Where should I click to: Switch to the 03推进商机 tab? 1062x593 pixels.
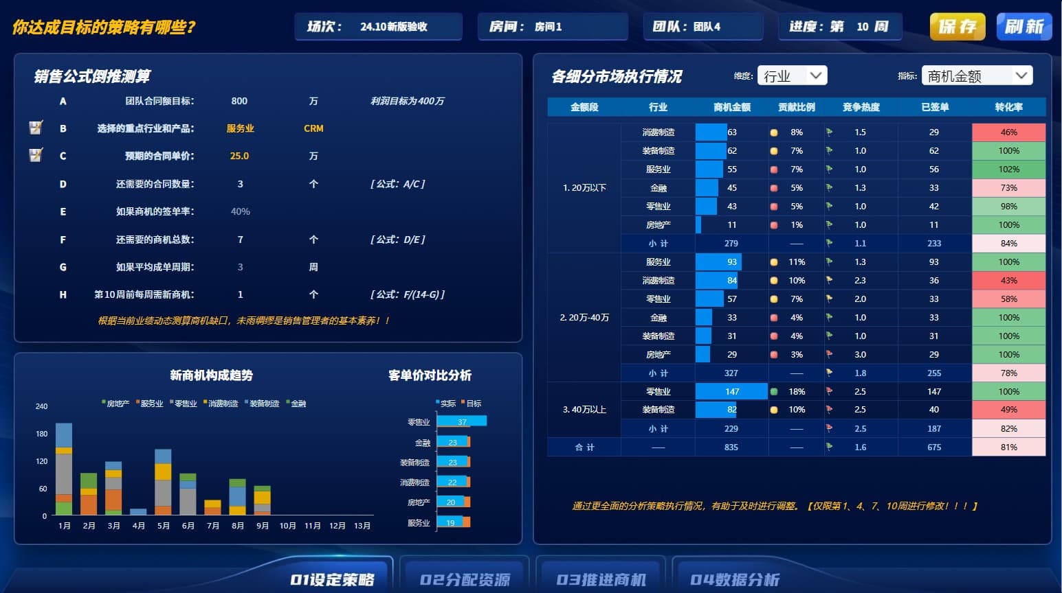tap(601, 579)
